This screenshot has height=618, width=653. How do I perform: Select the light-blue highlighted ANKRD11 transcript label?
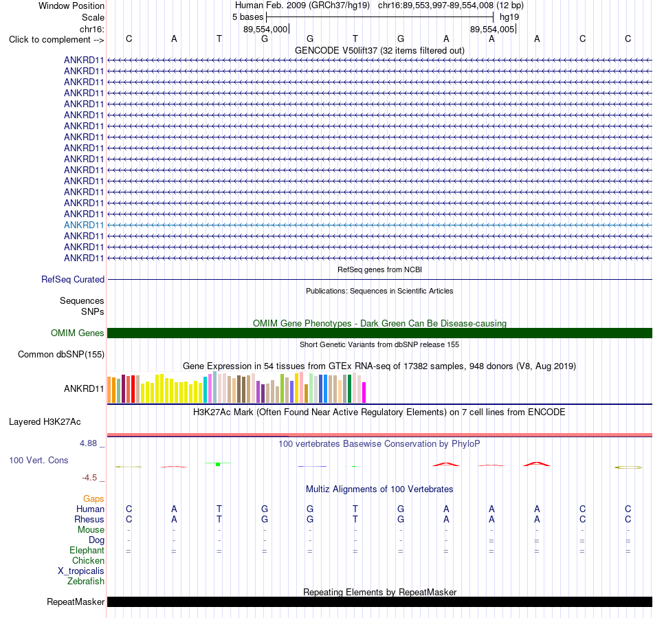tap(84, 225)
